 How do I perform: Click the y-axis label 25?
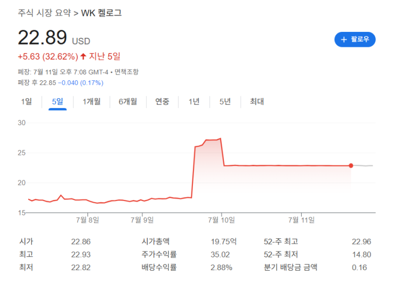[22, 153]
